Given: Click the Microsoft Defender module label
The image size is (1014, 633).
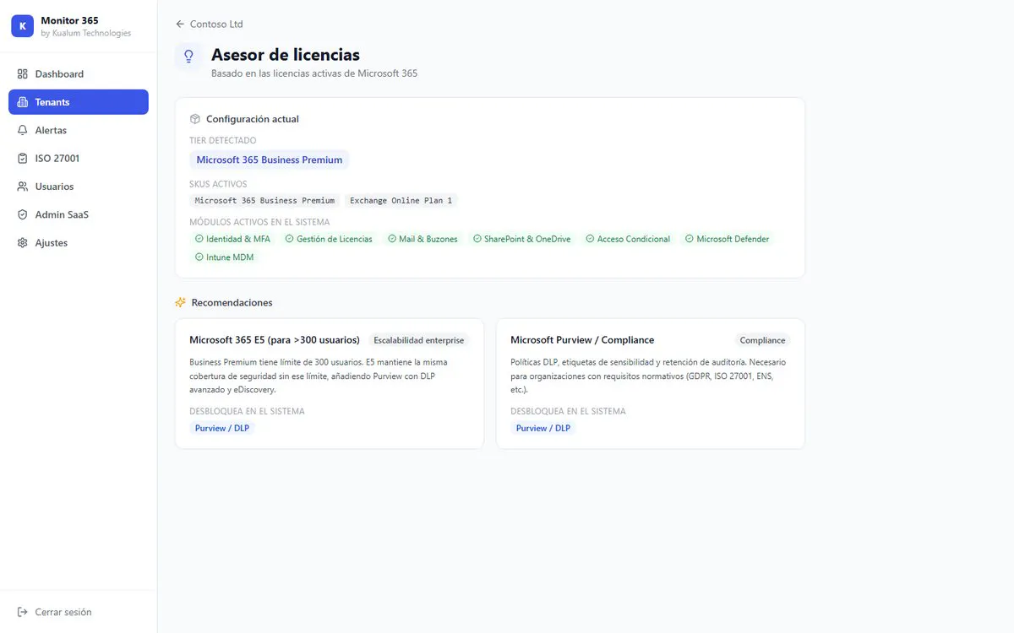Looking at the screenshot, I should pos(728,239).
